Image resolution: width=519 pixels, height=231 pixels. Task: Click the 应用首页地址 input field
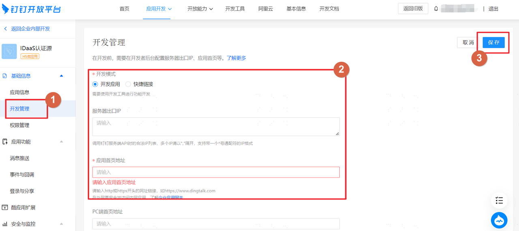216,172
